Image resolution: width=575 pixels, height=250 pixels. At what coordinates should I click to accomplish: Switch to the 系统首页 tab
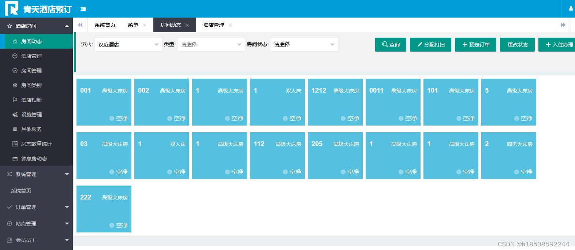pos(105,25)
